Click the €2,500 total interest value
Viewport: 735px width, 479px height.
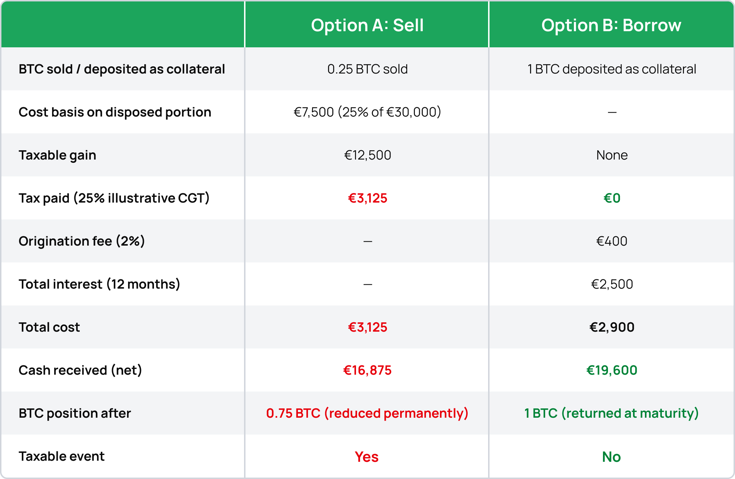tap(612, 284)
